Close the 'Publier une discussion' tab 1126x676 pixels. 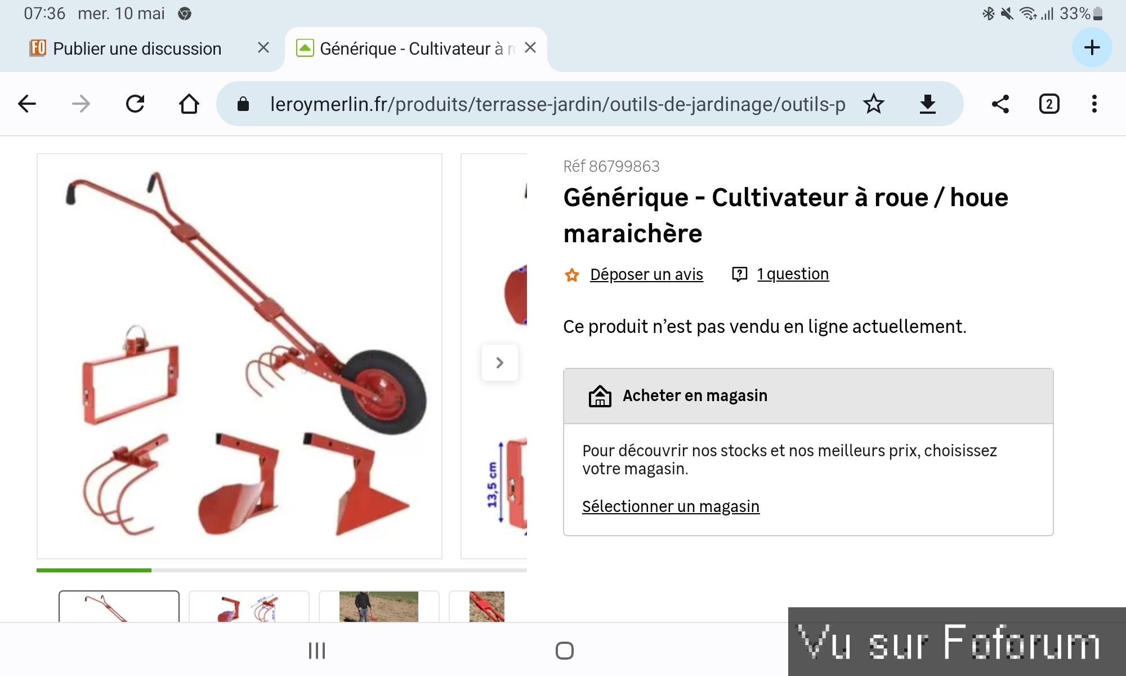pyautogui.click(x=263, y=48)
